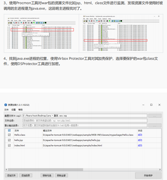Click the Hello.class output path cell
The height and width of the screenshot is (180, 167).
tap(88, 135)
